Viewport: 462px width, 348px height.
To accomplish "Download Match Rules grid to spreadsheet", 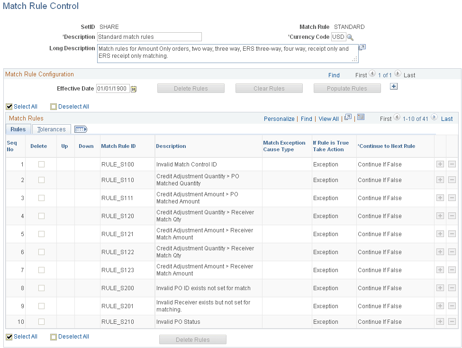I will [x=361, y=117].
